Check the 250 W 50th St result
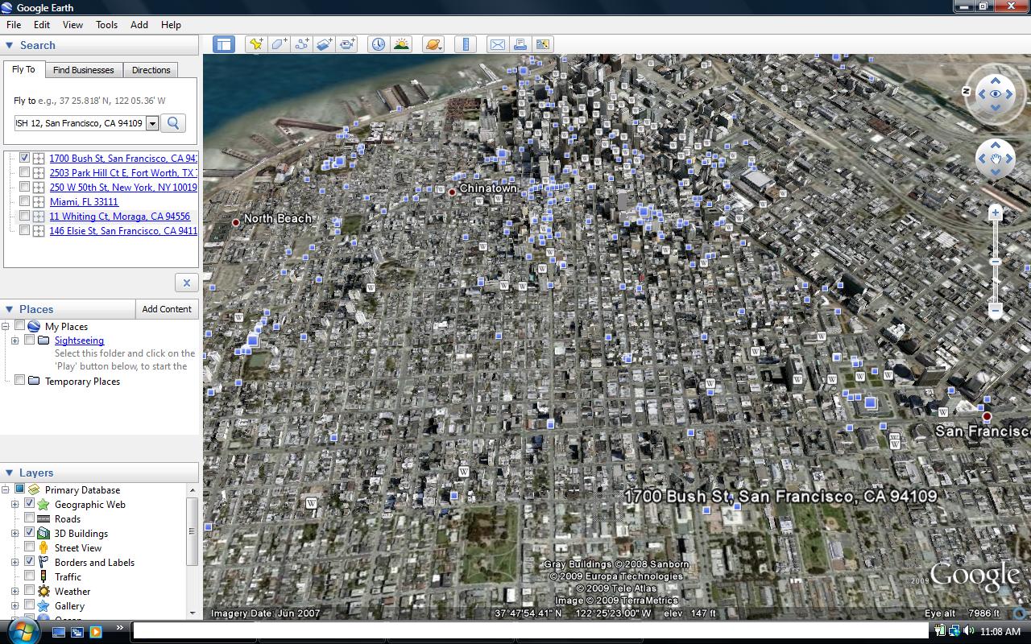This screenshot has width=1031, height=644. (25, 188)
